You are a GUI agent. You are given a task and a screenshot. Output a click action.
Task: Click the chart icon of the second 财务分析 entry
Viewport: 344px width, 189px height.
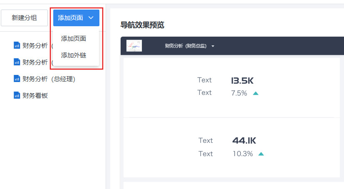point(17,62)
